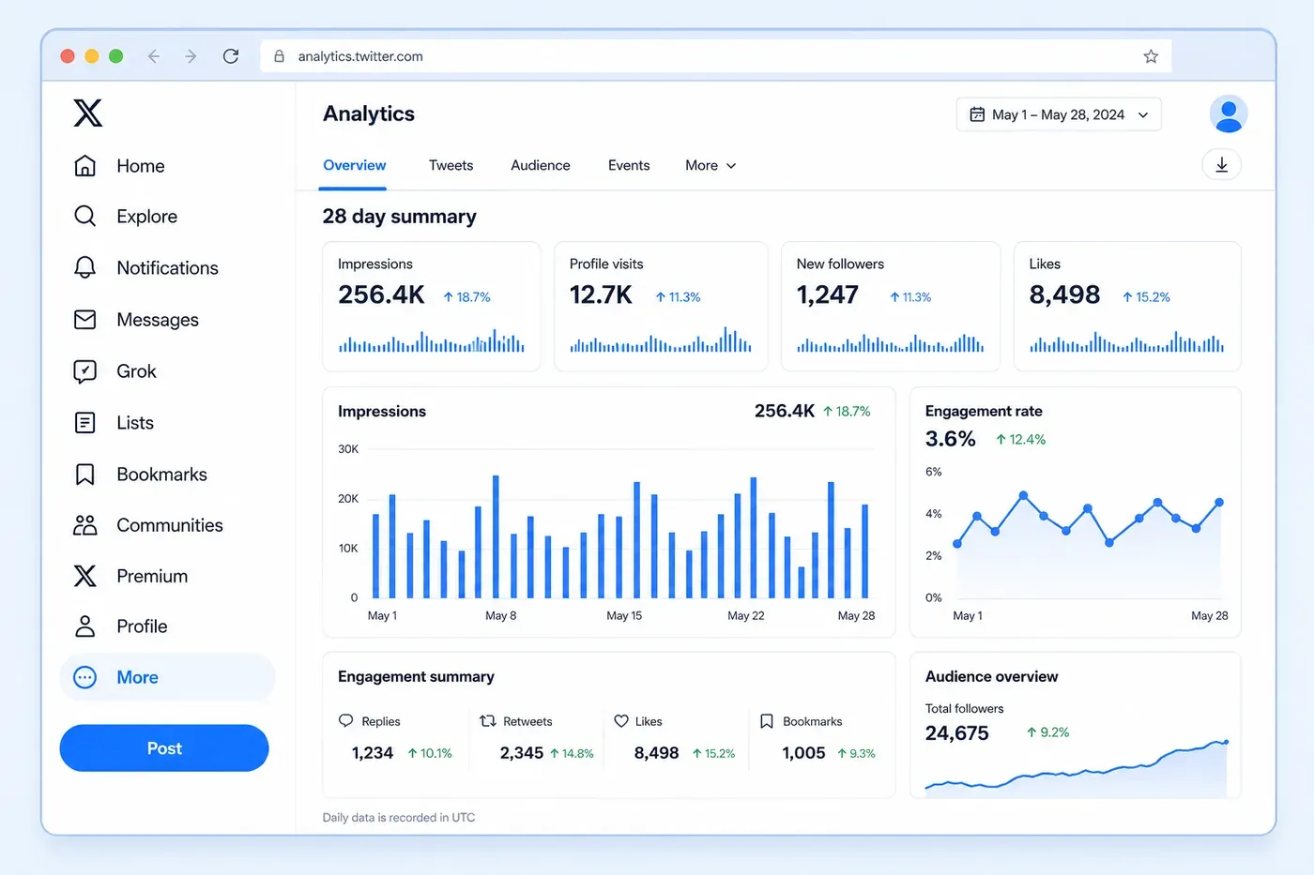This screenshot has height=875, width=1314.
Task: Click the 9.2% followers growth value
Action: [x=1048, y=732]
